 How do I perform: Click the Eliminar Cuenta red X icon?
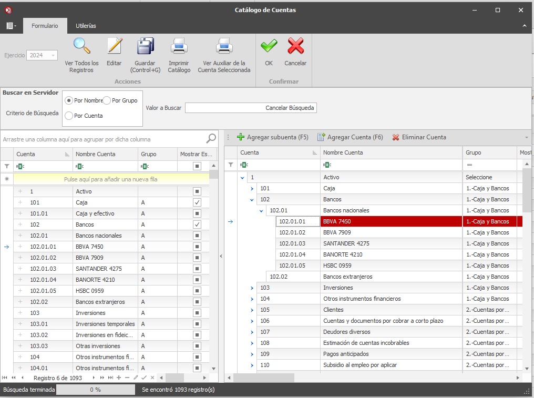pyautogui.click(x=395, y=137)
